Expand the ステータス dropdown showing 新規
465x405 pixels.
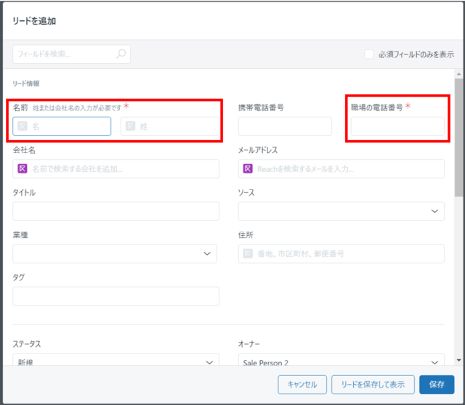tap(116, 360)
